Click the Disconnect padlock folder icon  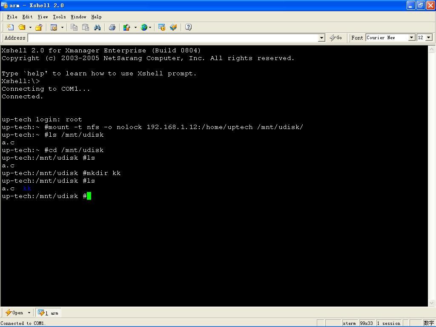(x=39, y=27)
